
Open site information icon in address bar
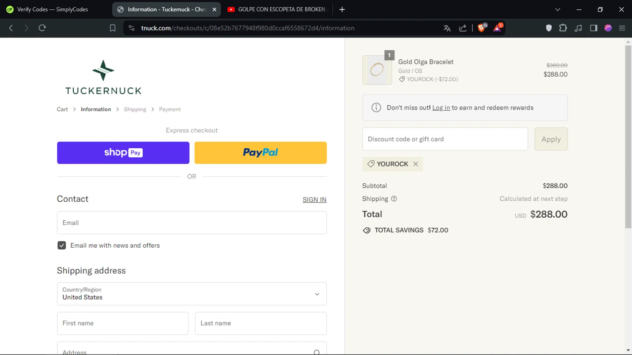coord(131,28)
